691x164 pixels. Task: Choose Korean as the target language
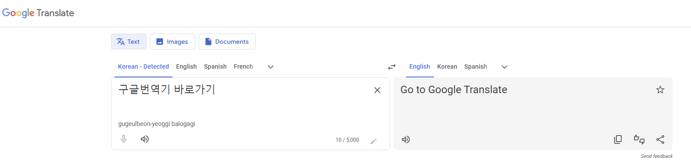click(447, 66)
